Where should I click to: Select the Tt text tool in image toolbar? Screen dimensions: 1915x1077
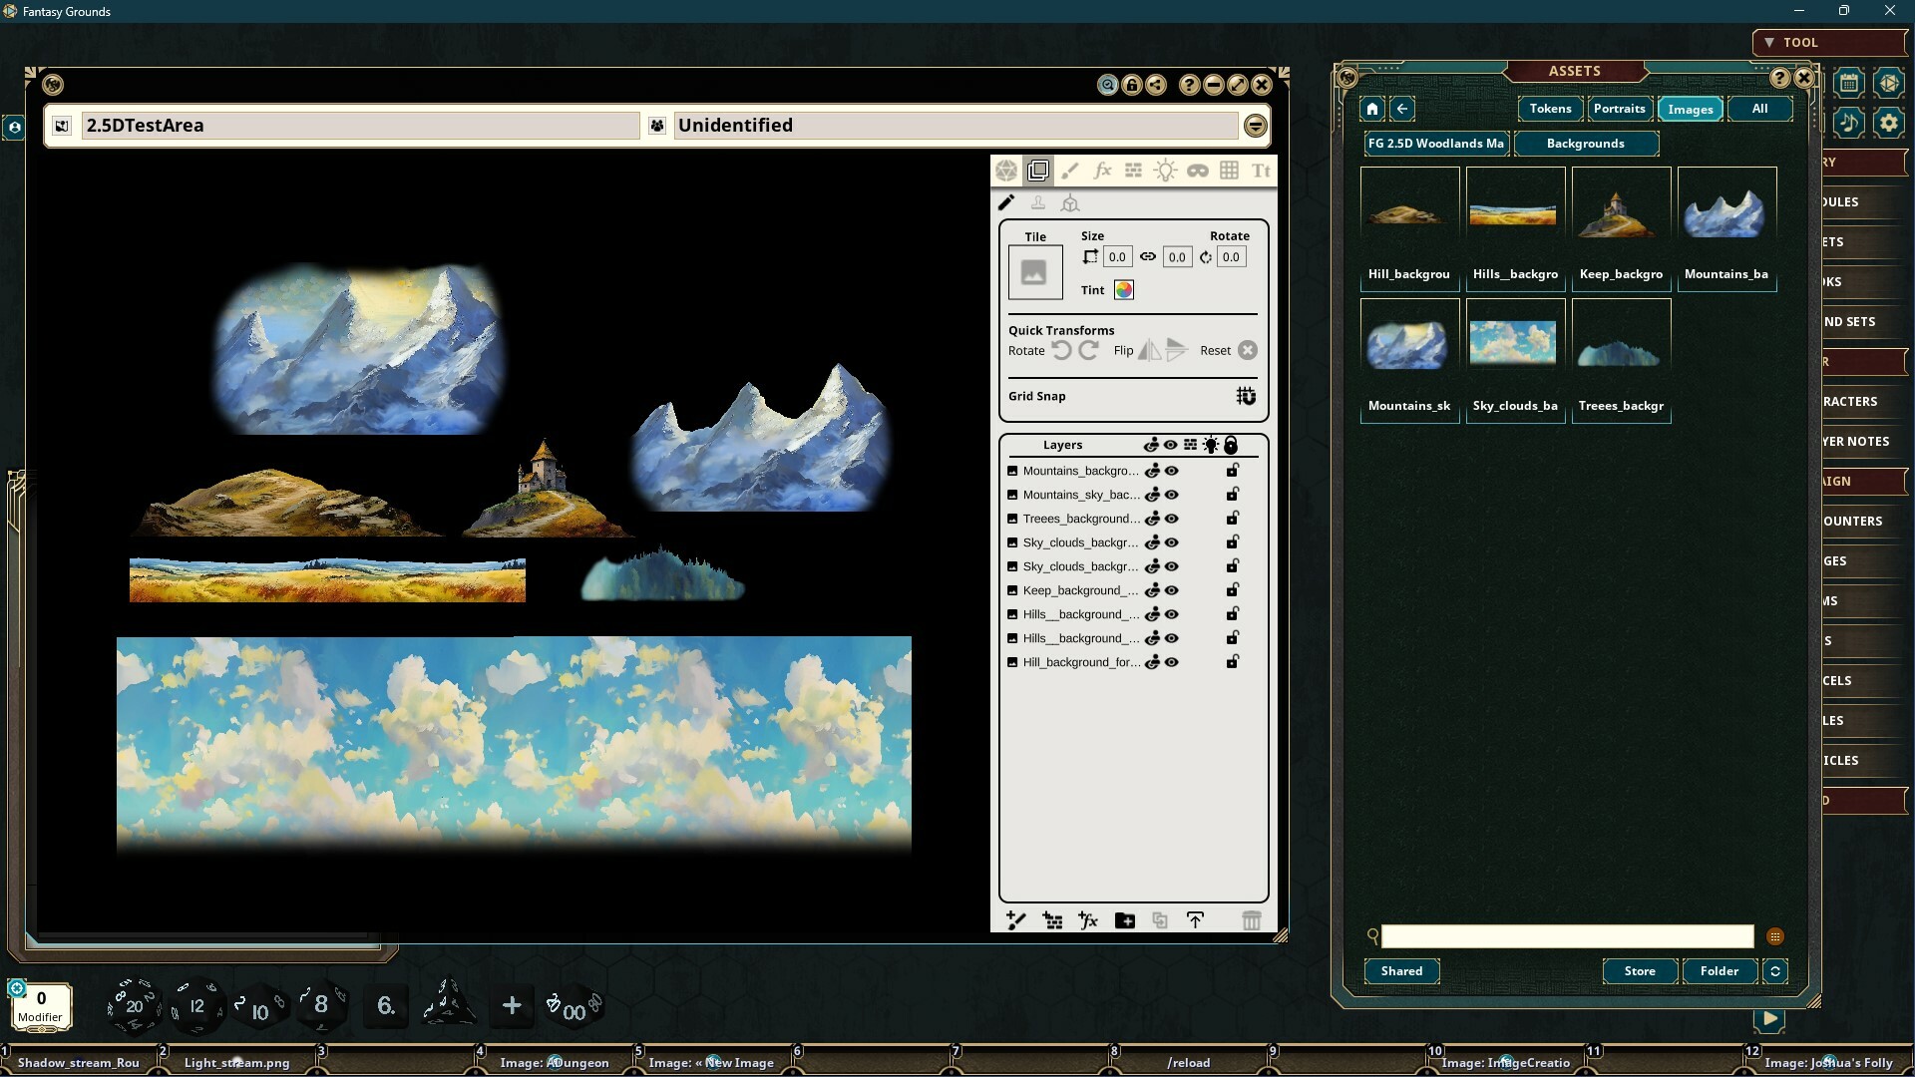coord(1261,170)
